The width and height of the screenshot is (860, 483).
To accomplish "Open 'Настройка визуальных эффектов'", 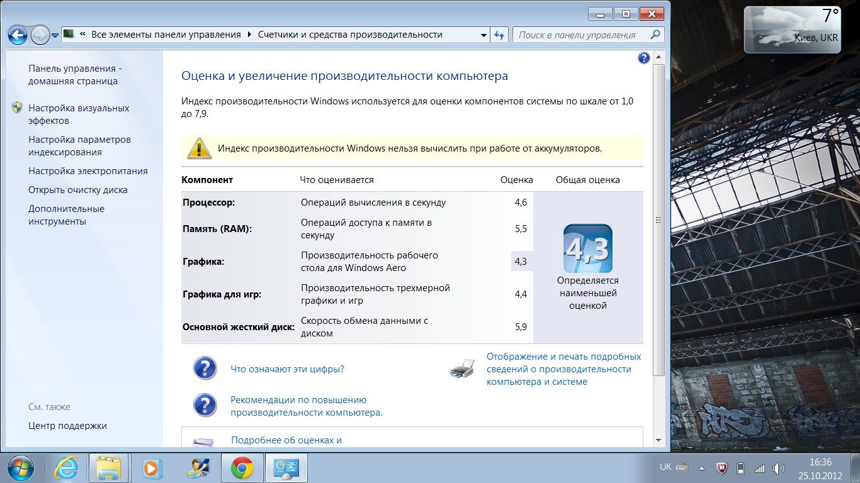I will (79, 114).
